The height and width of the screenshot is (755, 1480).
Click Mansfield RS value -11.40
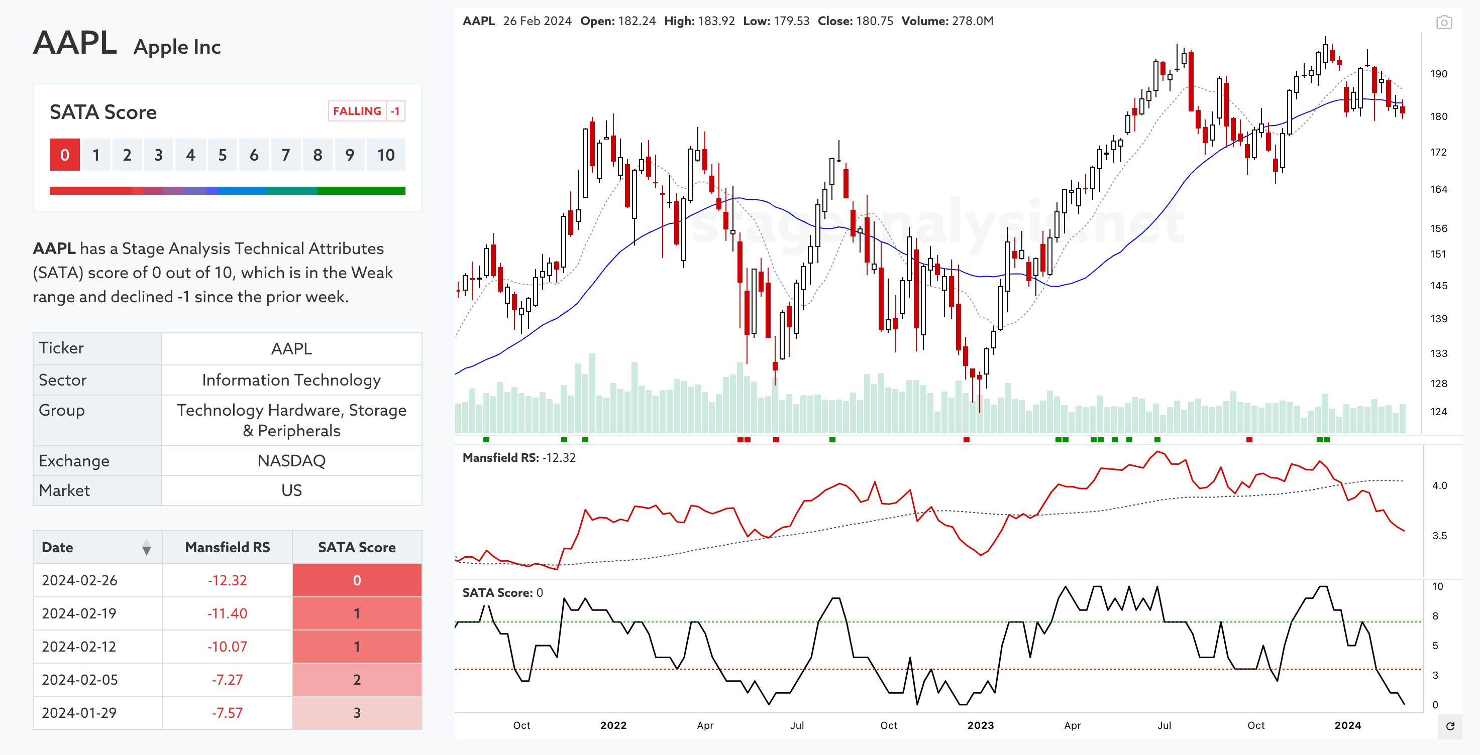coord(228,613)
